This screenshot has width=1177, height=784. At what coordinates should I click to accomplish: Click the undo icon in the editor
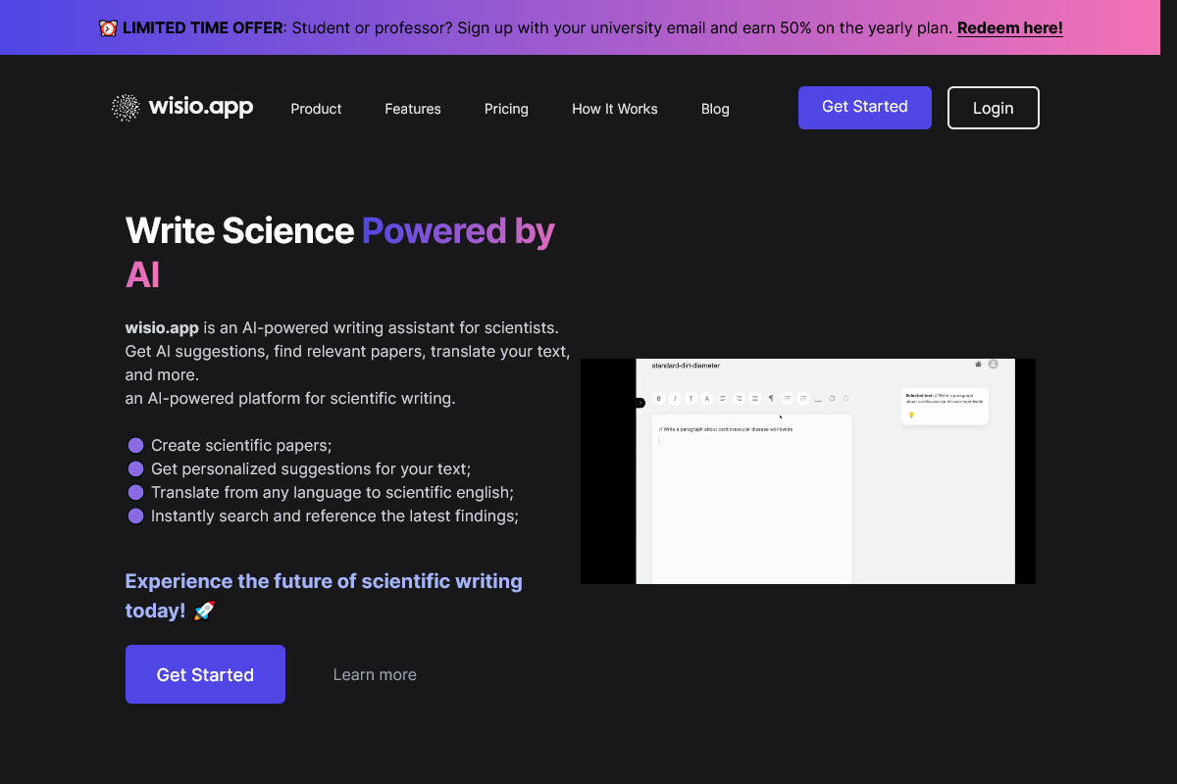click(832, 398)
